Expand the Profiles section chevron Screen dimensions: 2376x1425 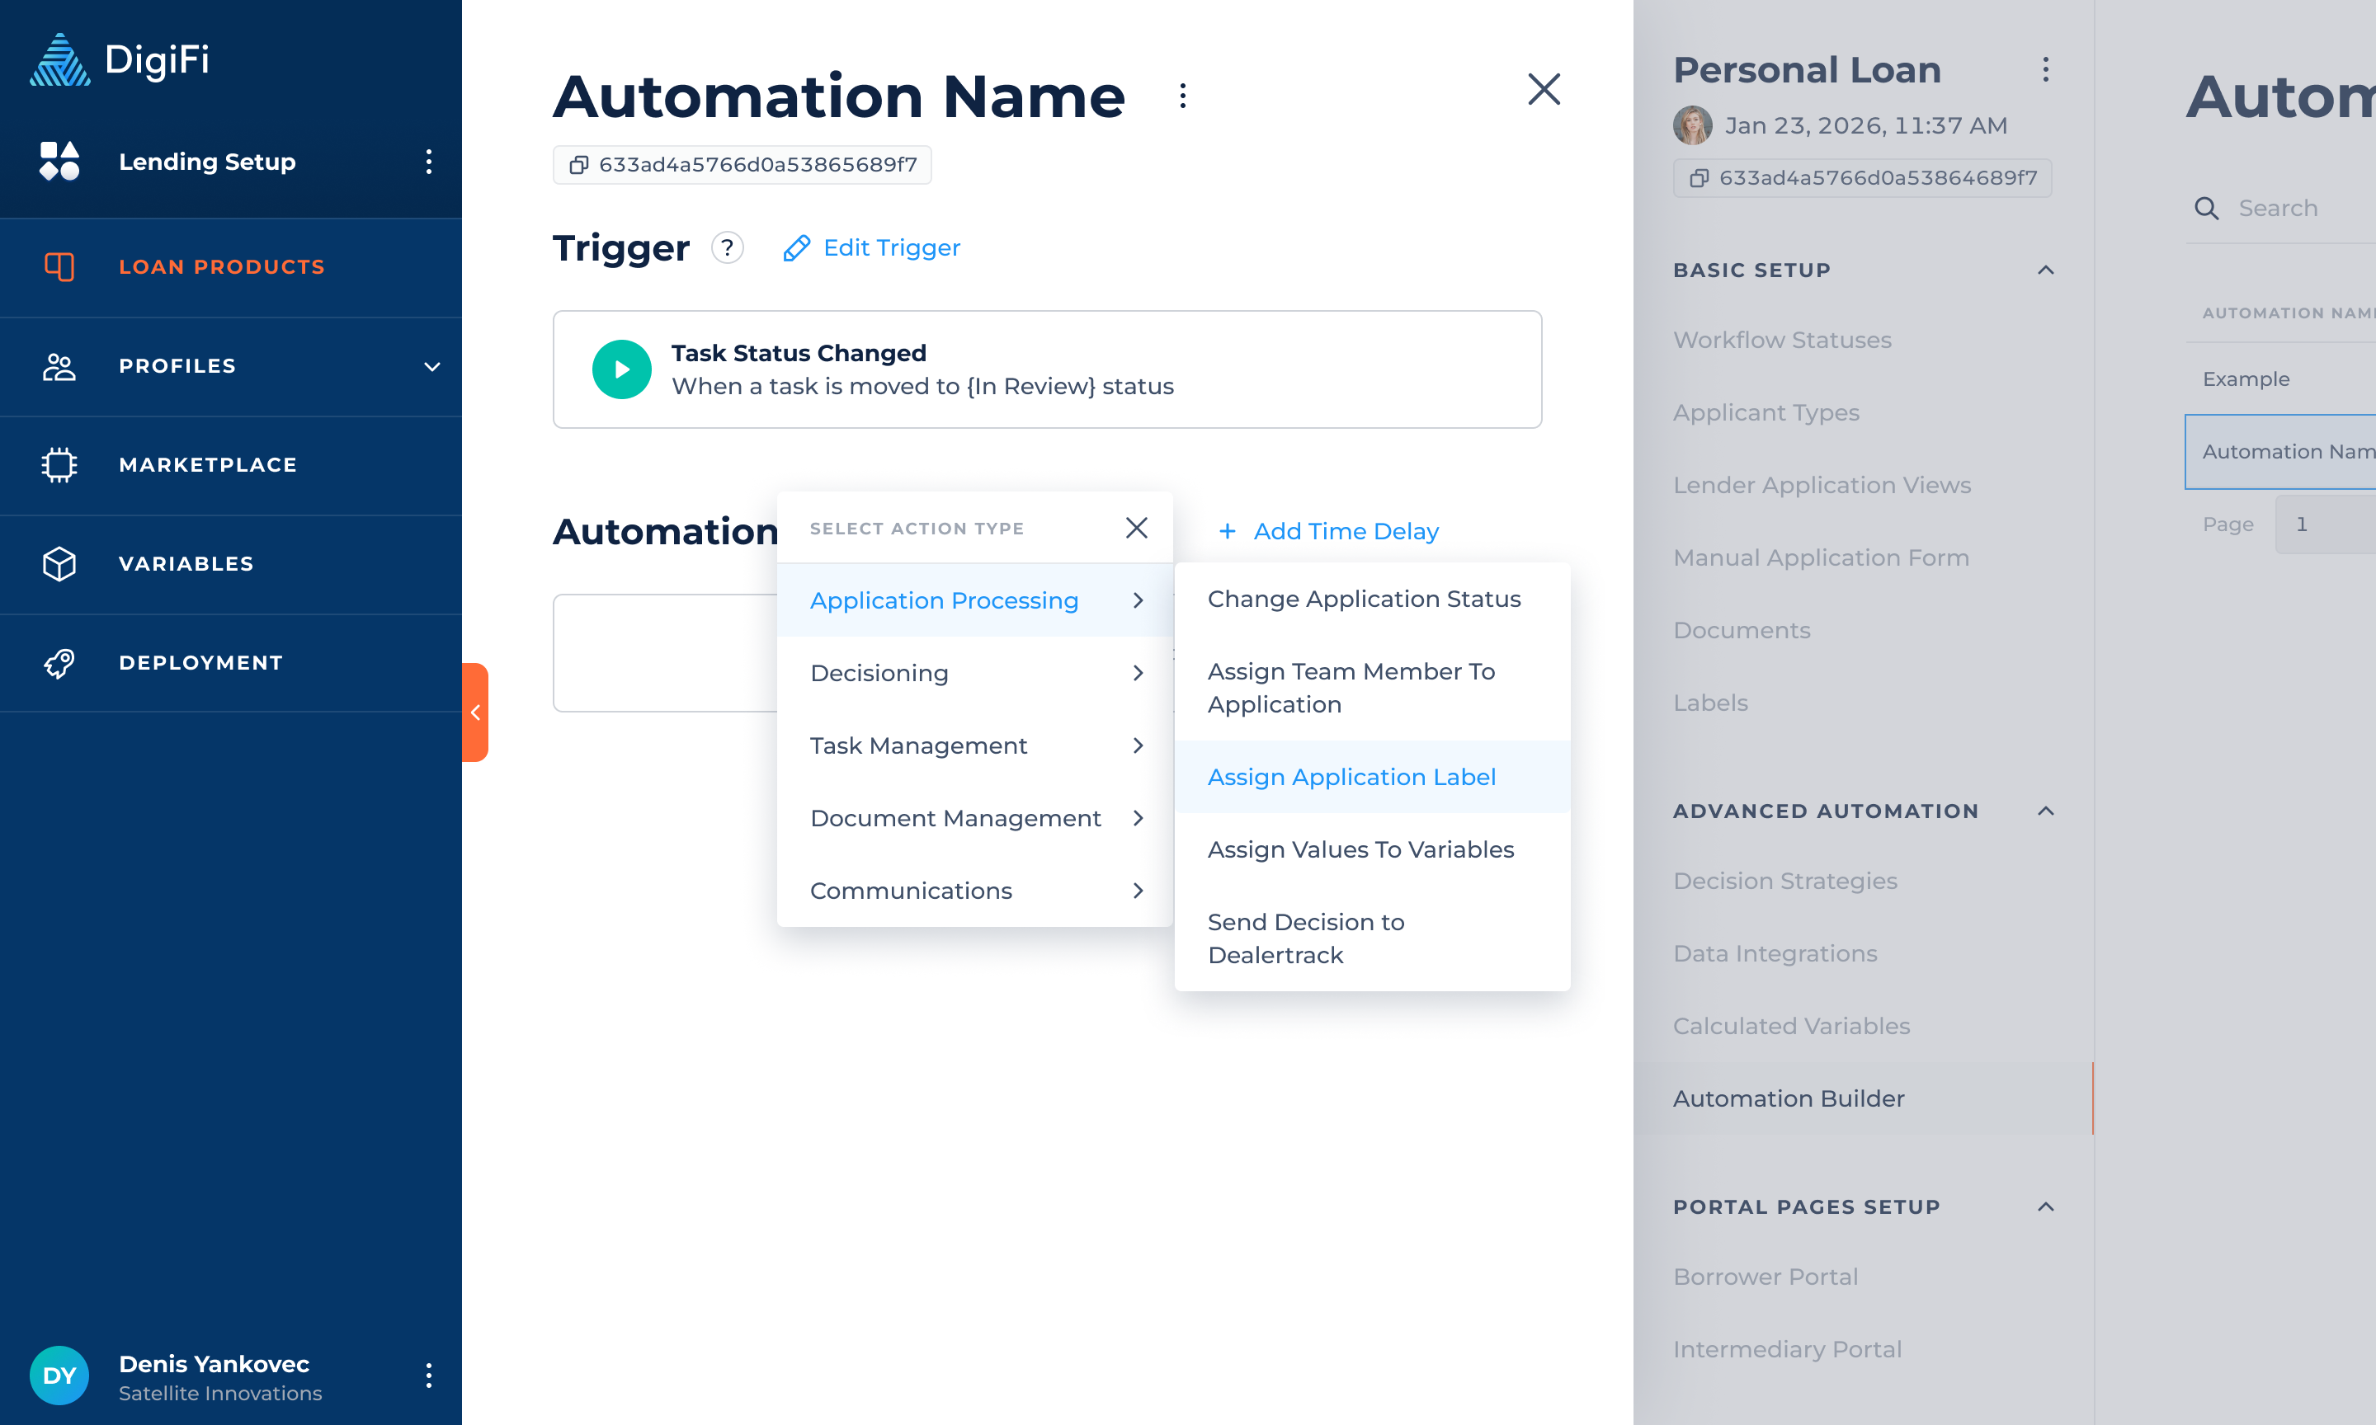tap(432, 366)
